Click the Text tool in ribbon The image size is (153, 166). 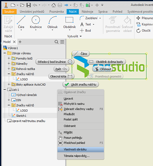(x=86, y=24)
